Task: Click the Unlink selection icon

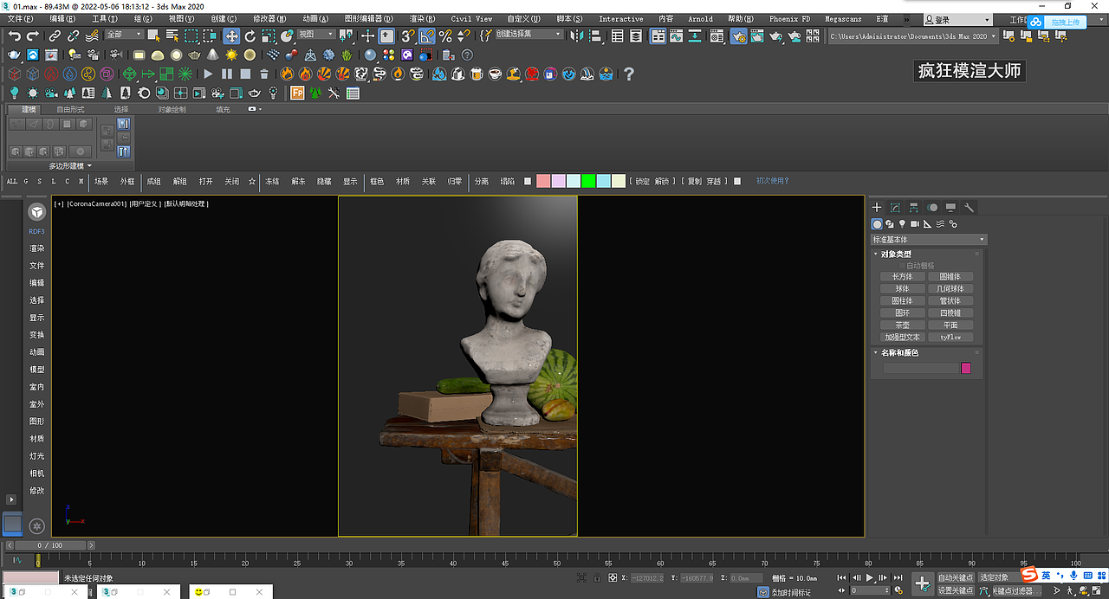Action: (73, 36)
